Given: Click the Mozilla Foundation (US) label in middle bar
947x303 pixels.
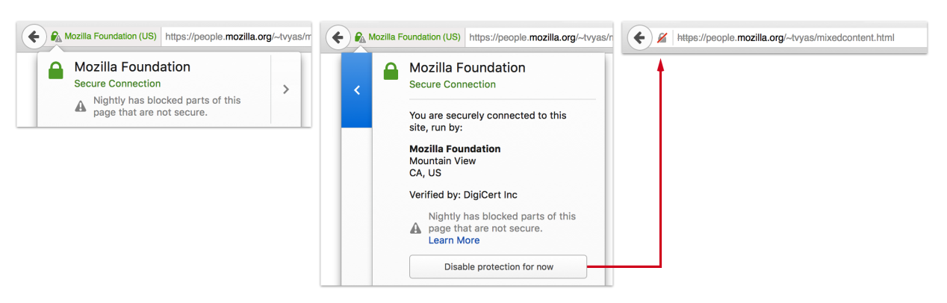Looking at the screenshot, I should [414, 37].
